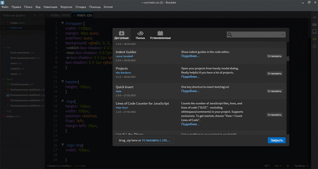Collapse the fonts folder in project tree
318x169 pixels.
click(3, 79)
